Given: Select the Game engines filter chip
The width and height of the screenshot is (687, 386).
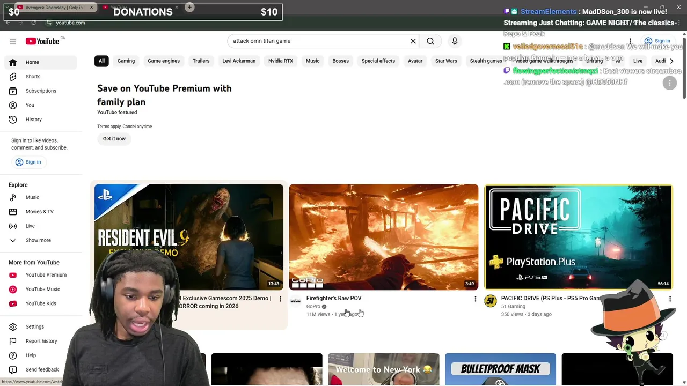Looking at the screenshot, I should (164, 61).
